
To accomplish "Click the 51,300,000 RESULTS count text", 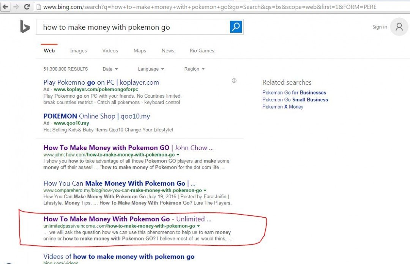I will [66, 69].
